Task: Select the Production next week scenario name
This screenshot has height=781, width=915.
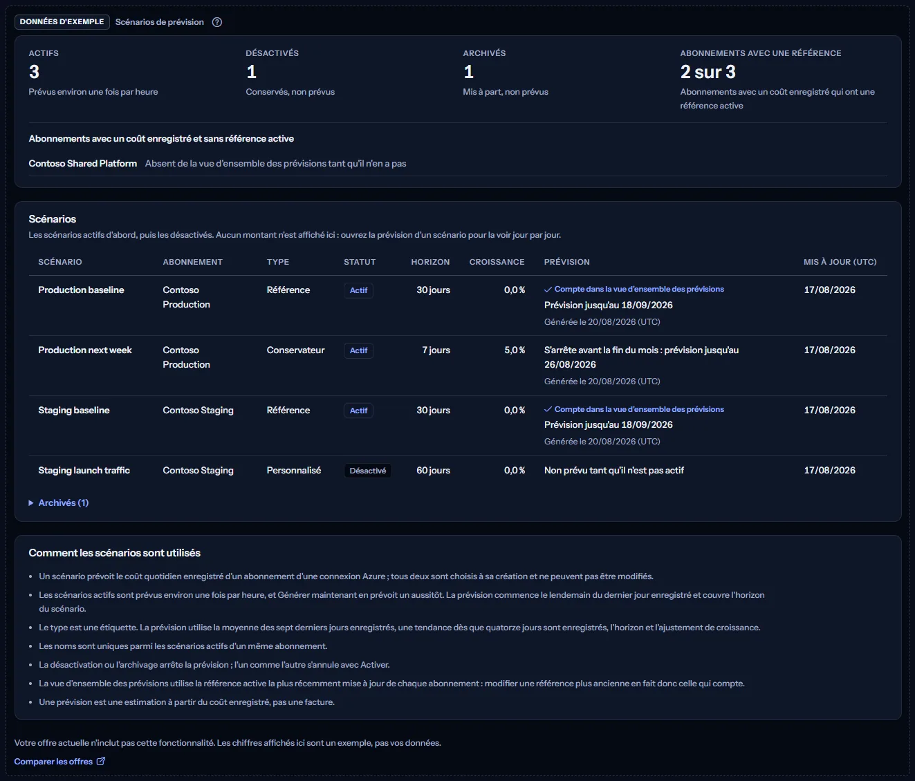Action: [85, 350]
